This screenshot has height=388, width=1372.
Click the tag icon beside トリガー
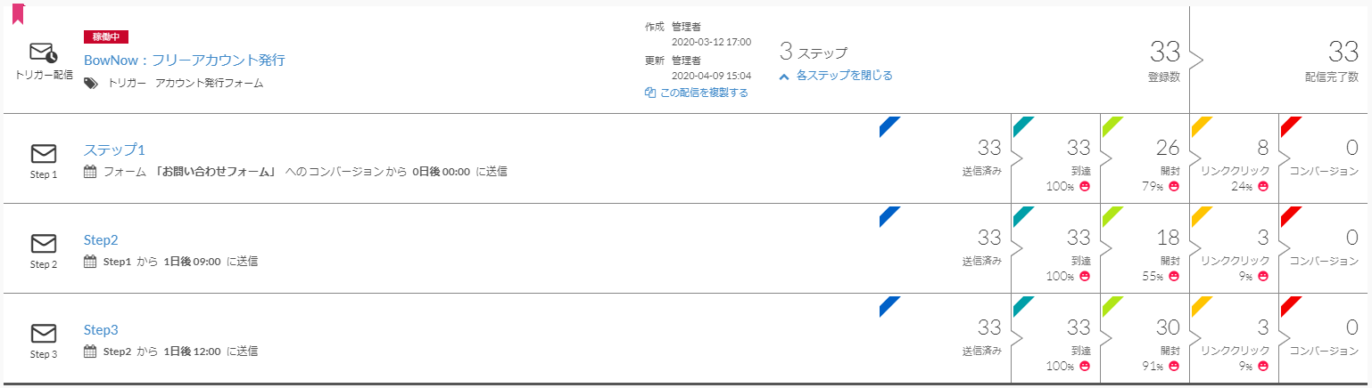(91, 83)
